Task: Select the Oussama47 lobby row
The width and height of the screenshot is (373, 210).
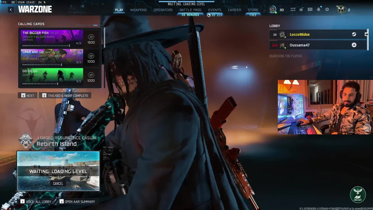Action: (x=318, y=45)
